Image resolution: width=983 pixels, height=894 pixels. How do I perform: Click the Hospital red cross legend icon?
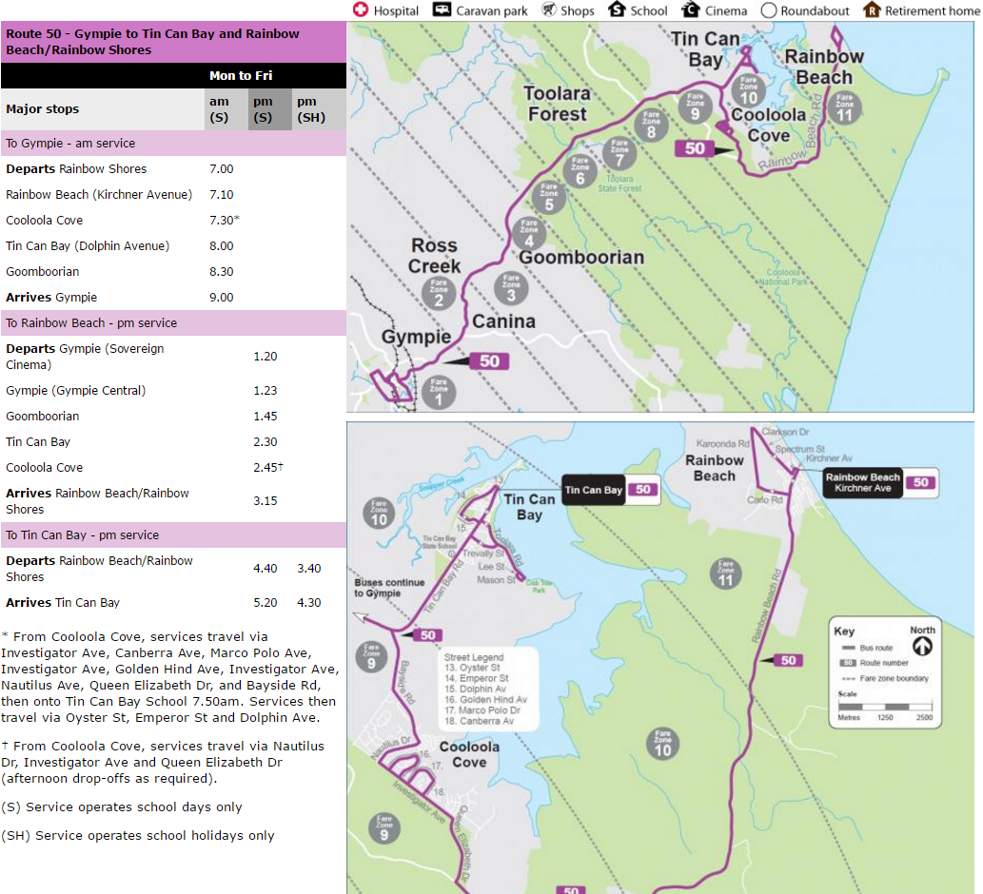361,10
